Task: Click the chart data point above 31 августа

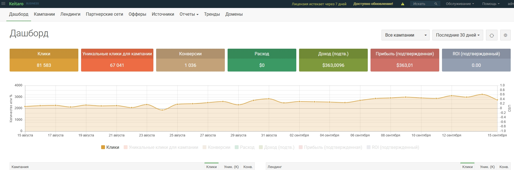Action: (269, 99)
